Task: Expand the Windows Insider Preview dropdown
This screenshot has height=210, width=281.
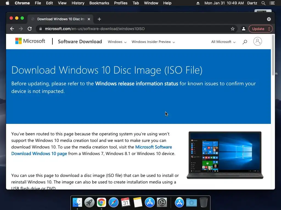Action: [153, 42]
